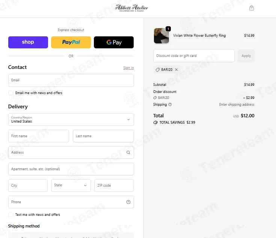
Task: Click the BARI20 tag icon under Order discount
Action: click(155, 98)
